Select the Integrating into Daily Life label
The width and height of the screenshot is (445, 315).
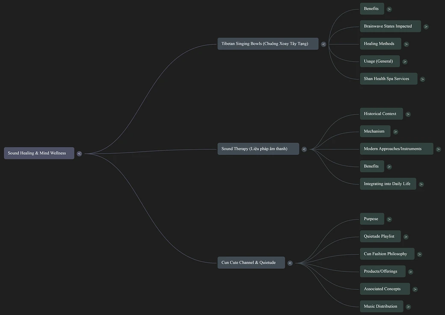click(388, 184)
